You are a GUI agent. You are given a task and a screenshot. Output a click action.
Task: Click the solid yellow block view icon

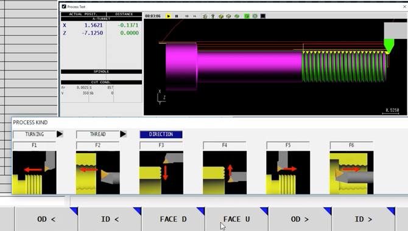click(x=221, y=16)
